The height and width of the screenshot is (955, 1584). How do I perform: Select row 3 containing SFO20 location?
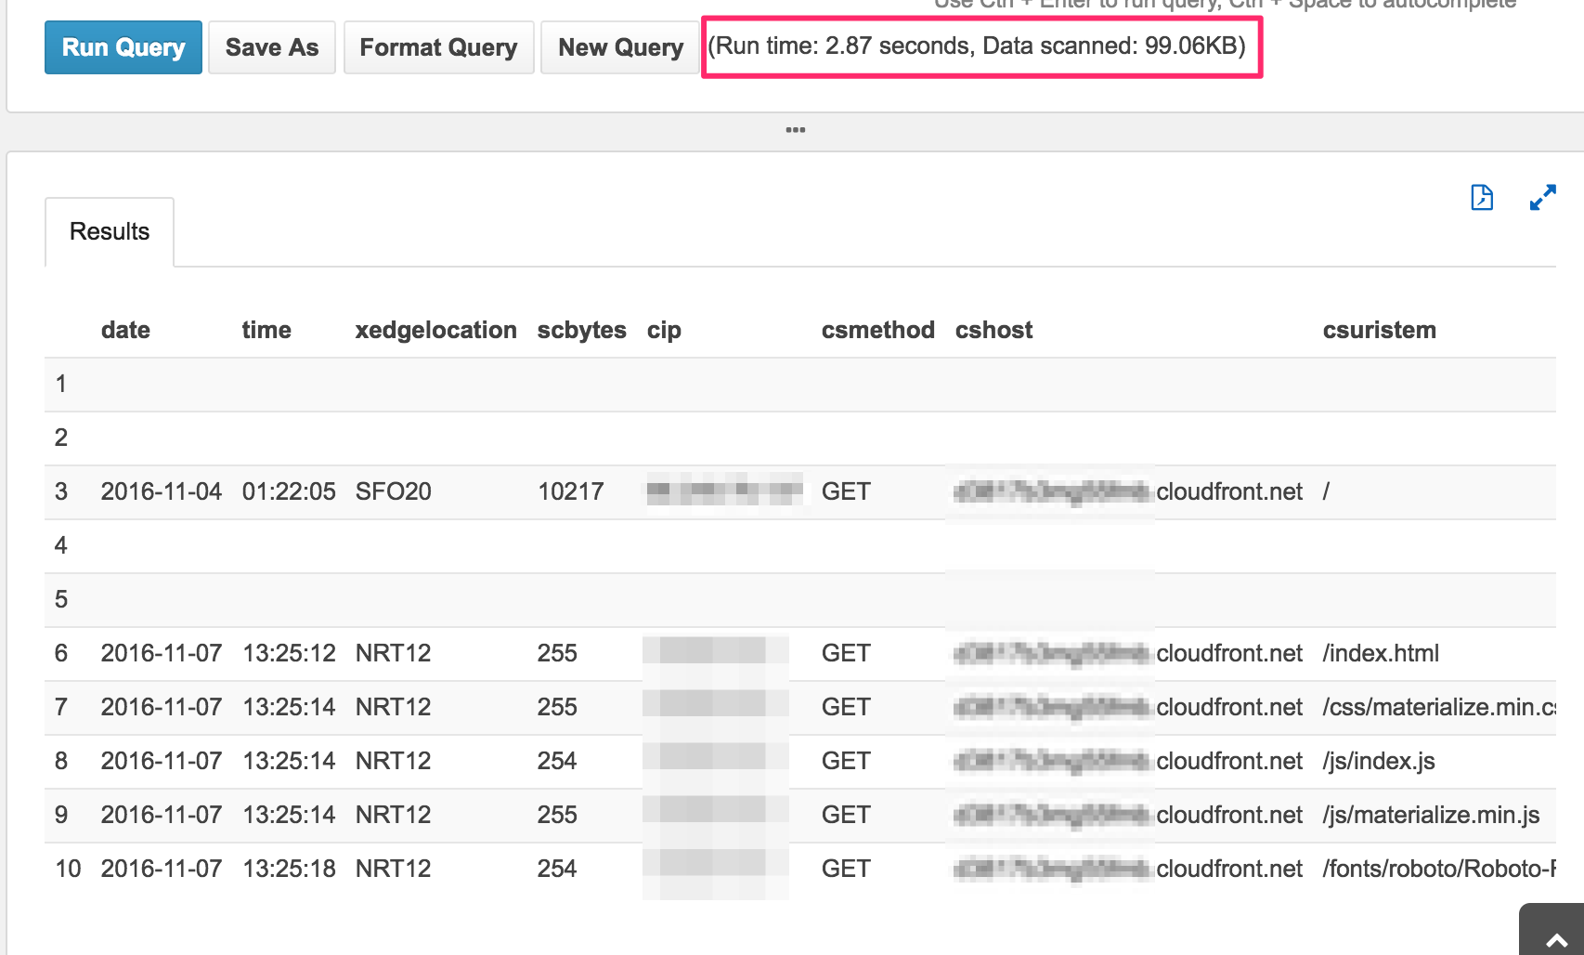[x=394, y=491]
